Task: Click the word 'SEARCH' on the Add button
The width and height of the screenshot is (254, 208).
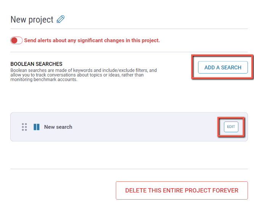Action: pos(231,67)
